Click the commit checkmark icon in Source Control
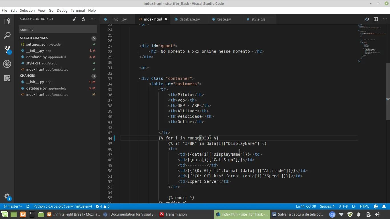The width and height of the screenshot is (390, 219). pos(74,19)
